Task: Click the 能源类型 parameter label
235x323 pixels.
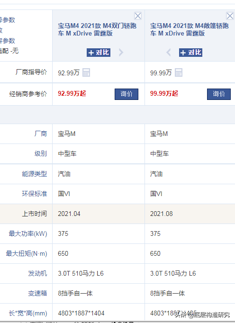Action: (x=35, y=174)
